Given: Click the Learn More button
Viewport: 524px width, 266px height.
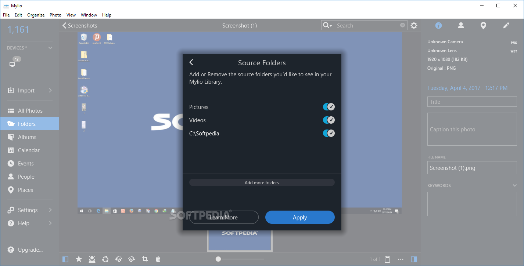Looking at the screenshot, I should 224,217.
